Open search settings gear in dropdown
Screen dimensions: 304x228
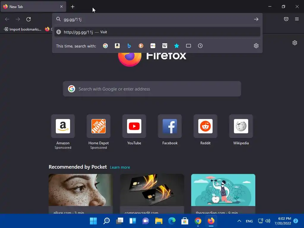[256, 46]
